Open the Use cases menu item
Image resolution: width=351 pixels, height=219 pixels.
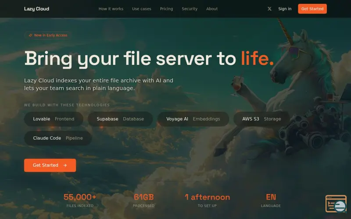141,9
